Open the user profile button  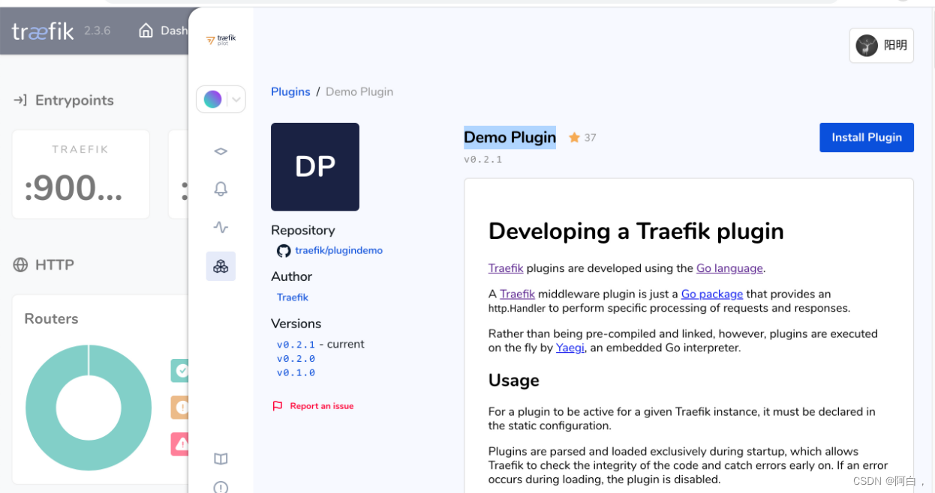tap(882, 46)
